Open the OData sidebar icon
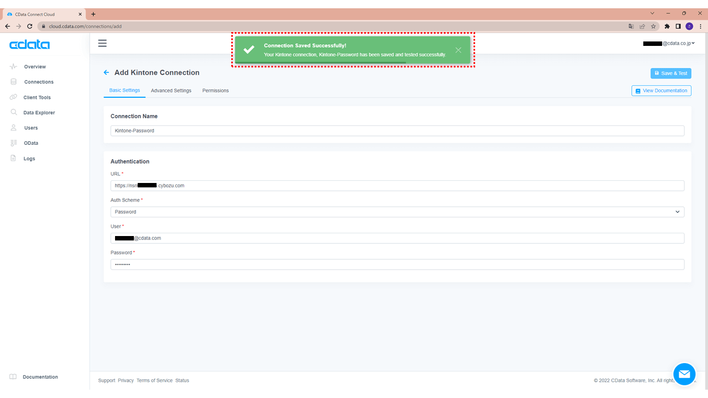This screenshot has height=398, width=708. (x=13, y=143)
